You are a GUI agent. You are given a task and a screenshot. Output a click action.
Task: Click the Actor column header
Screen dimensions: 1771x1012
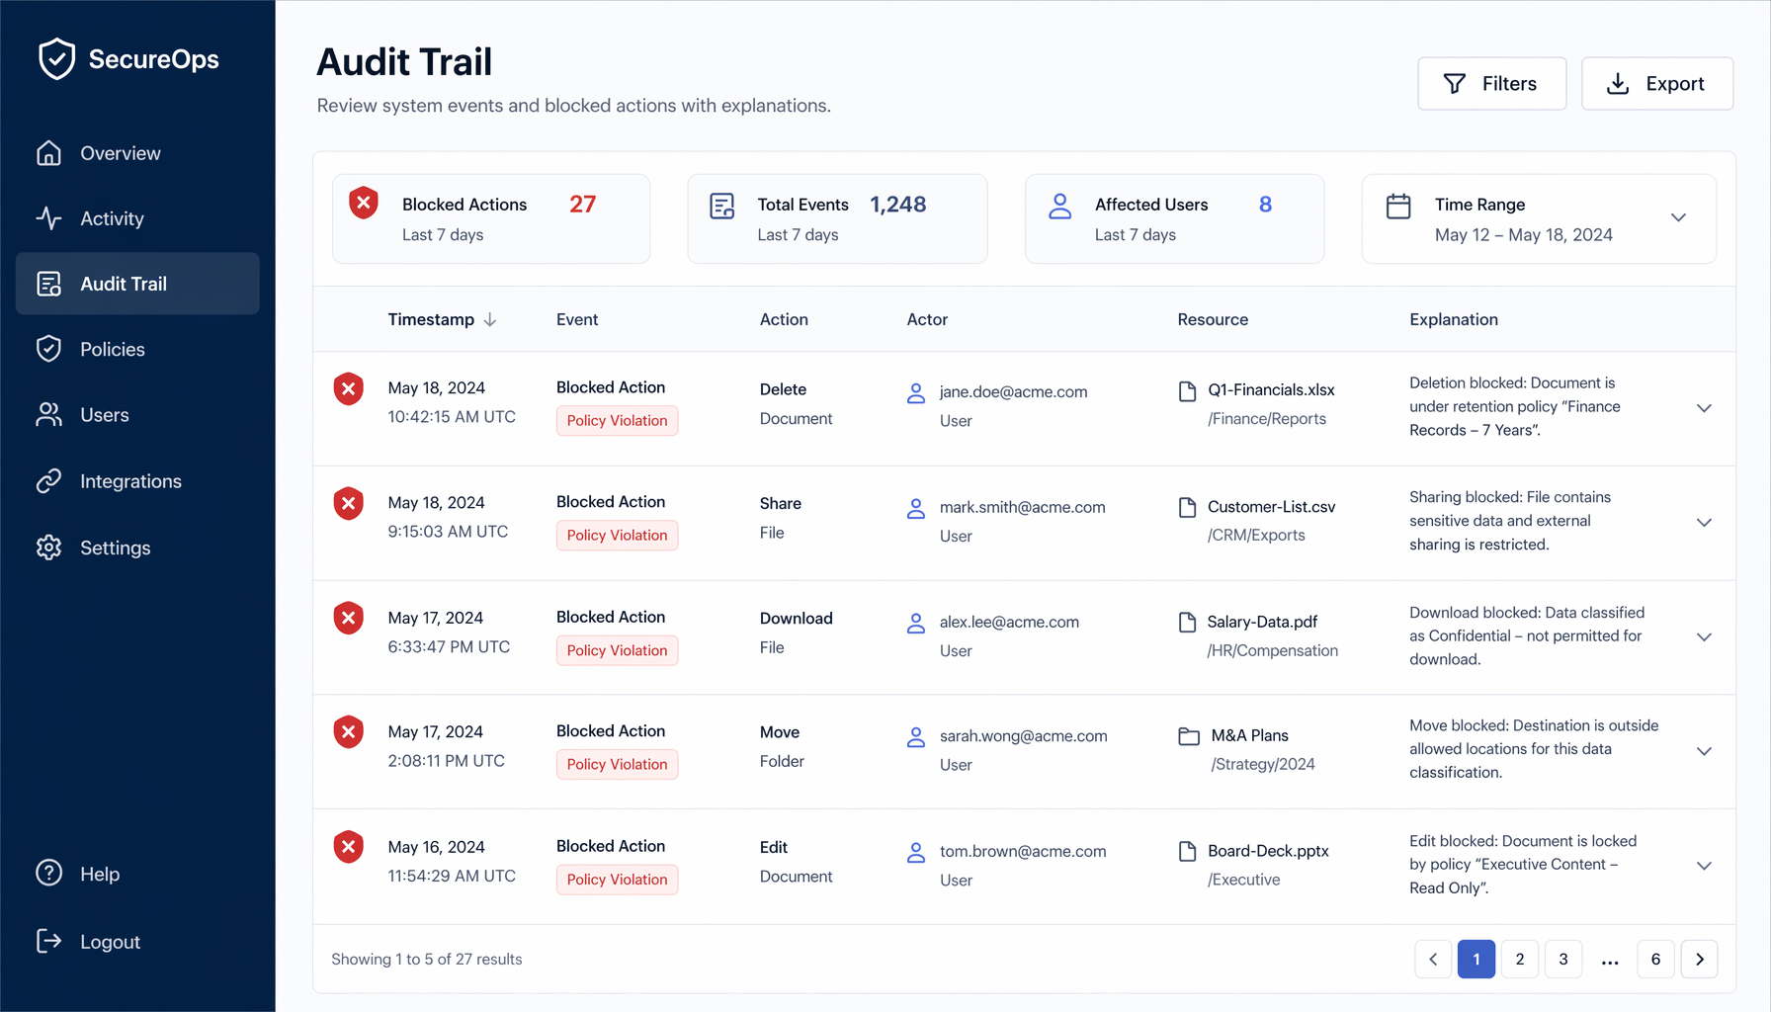pos(927,319)
